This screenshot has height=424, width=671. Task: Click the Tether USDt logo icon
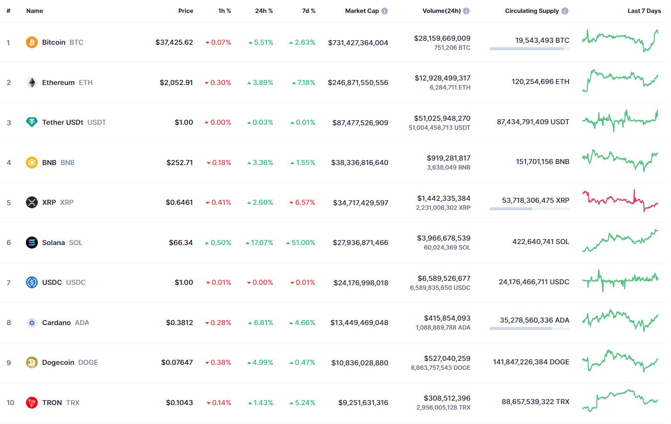point(32,122)
